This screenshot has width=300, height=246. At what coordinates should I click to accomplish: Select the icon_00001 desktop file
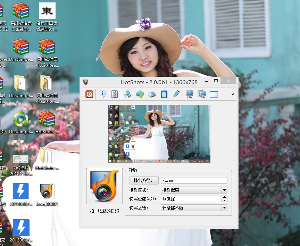click(47, 195)
